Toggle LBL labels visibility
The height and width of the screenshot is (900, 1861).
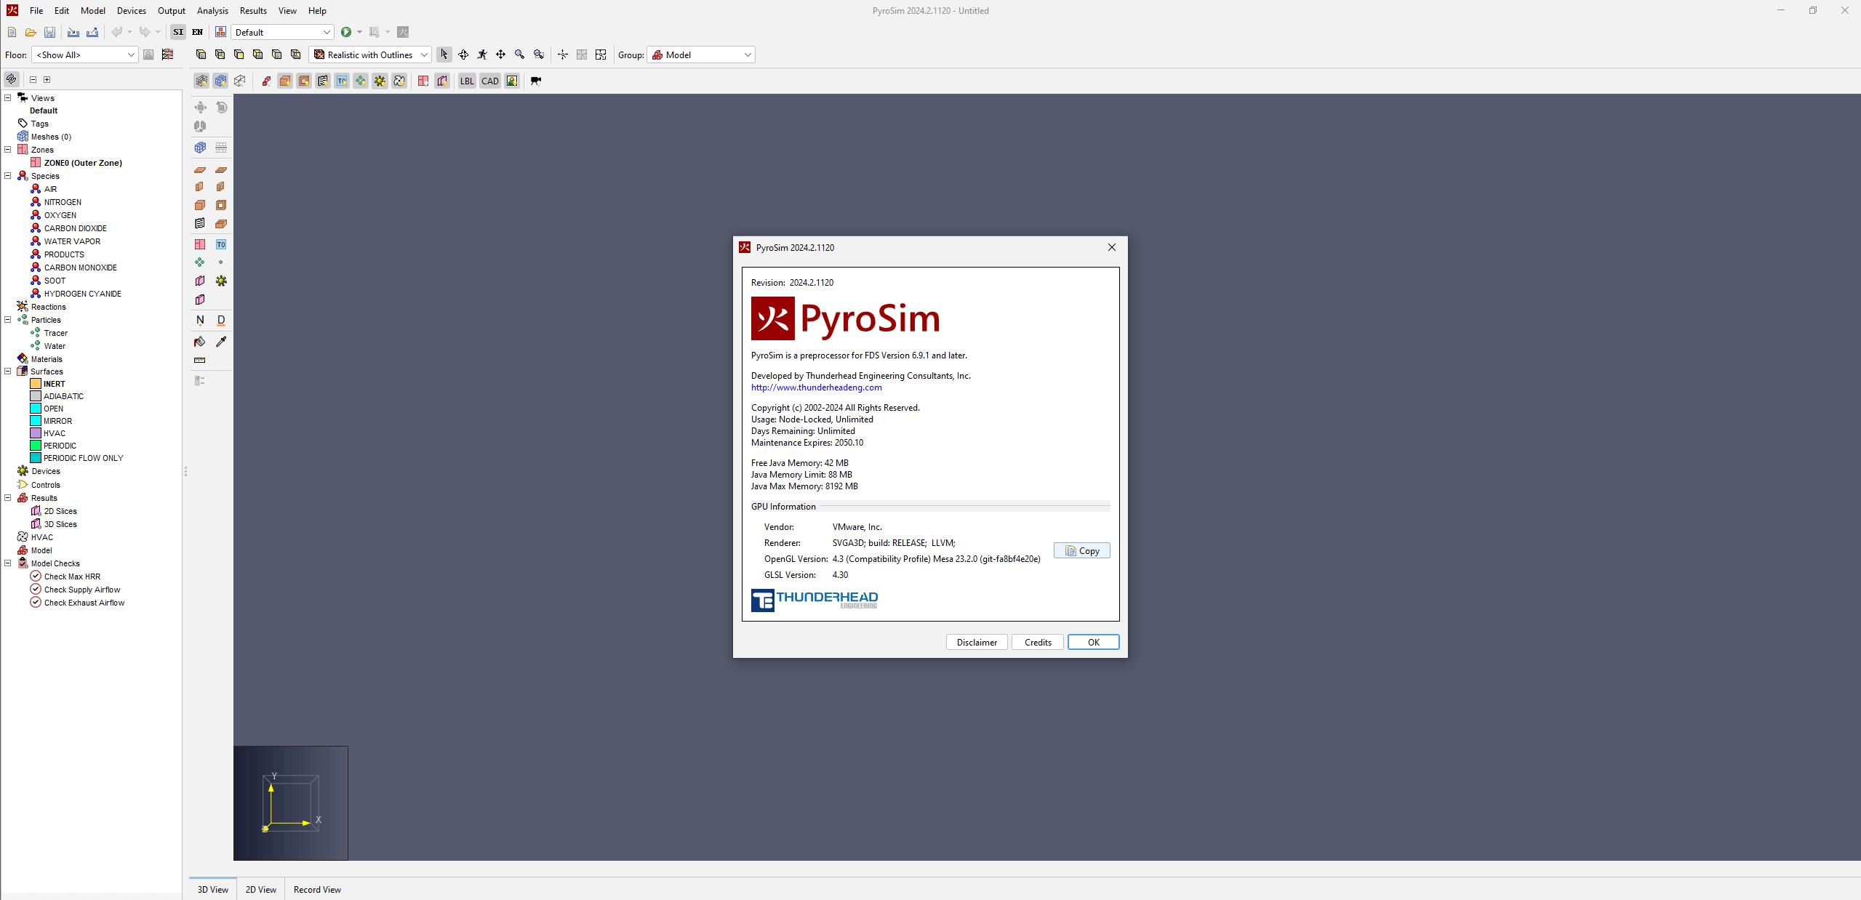pyautogui.click(x=467, y=81)
